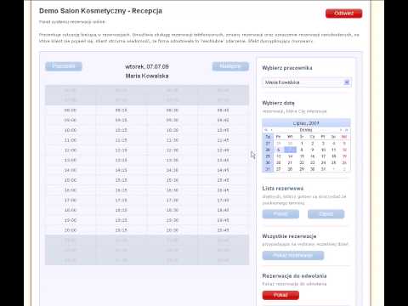This screenshot has height=306, width=408.
Task: Go to previous month in the calendar
Action: coord(271,130)
